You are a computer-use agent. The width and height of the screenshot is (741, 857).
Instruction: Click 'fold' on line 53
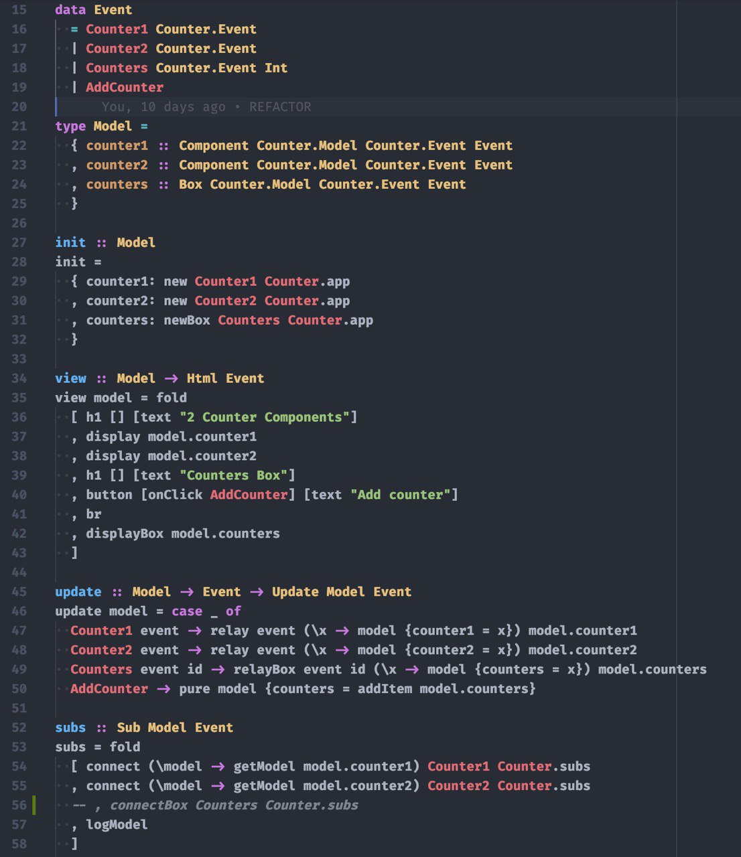[125, 748]
